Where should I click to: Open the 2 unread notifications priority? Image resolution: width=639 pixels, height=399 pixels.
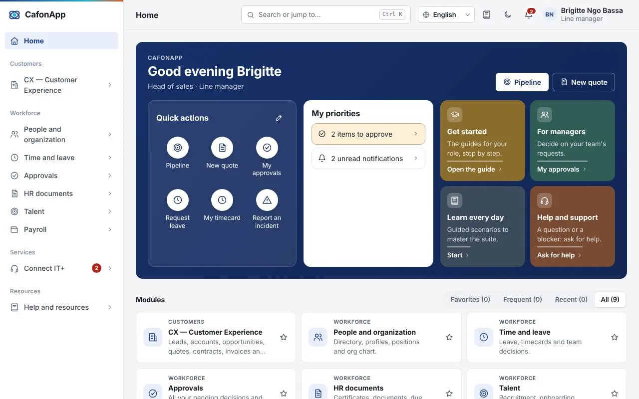368,159
